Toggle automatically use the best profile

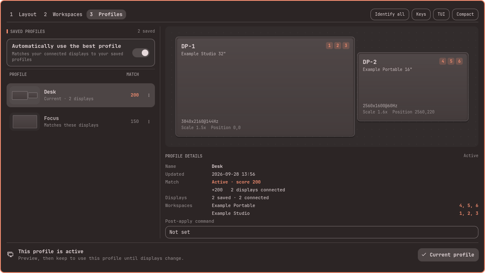141,53
